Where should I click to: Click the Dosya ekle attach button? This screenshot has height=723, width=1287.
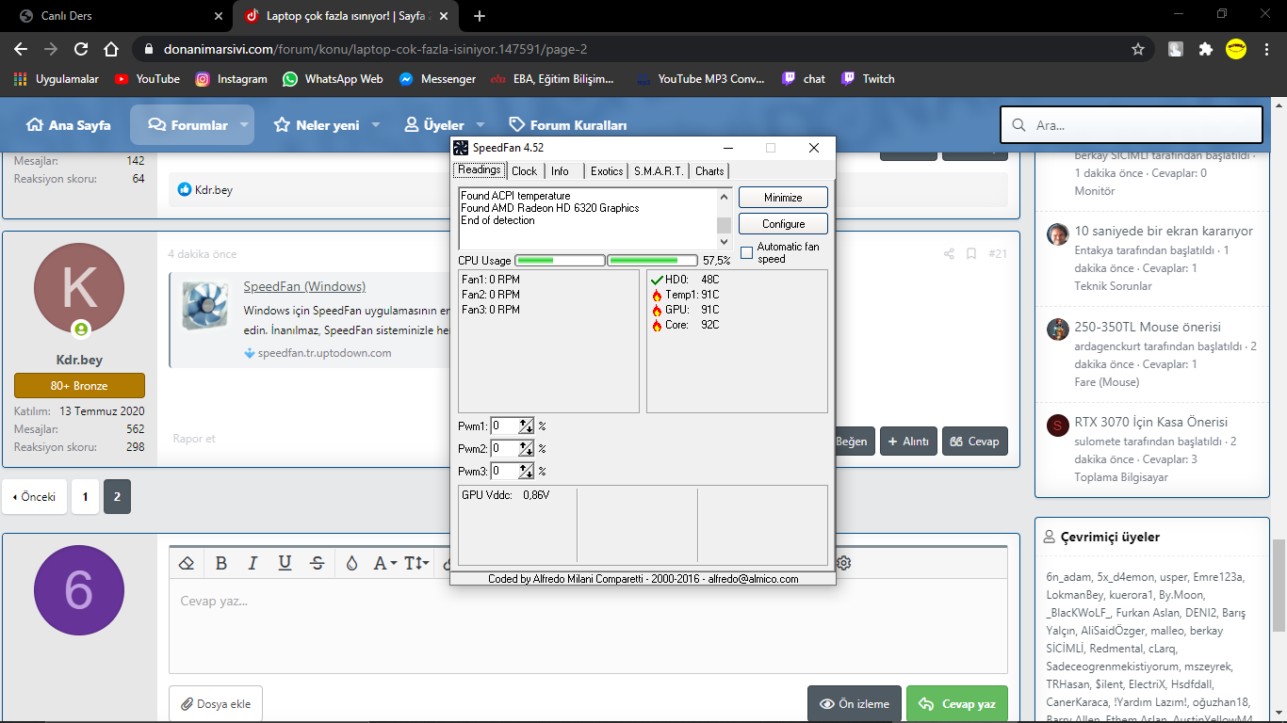[x=216, y=704]
